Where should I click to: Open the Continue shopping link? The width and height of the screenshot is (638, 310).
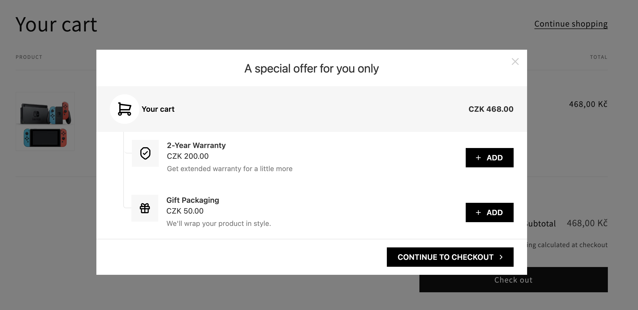571,24
